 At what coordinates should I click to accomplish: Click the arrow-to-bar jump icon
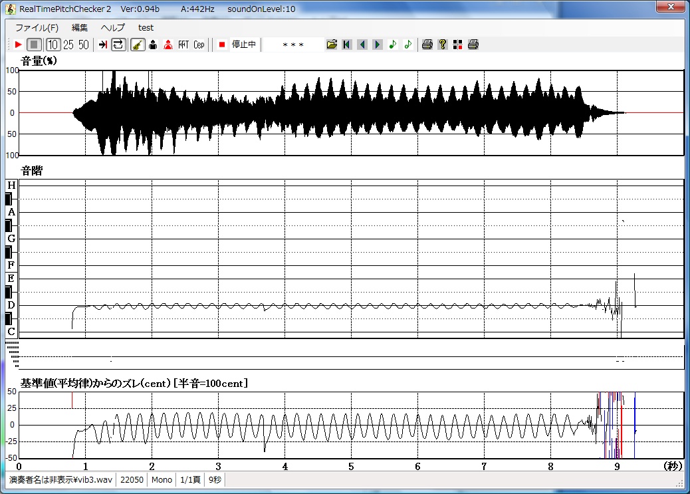[x=103, y=45]
